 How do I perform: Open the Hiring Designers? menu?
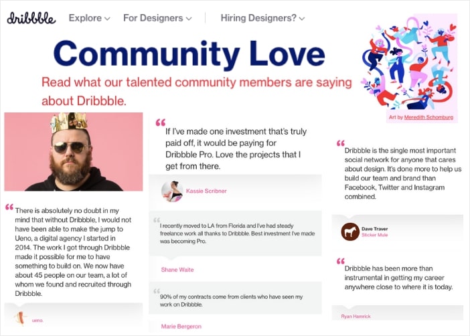point(262,18)
